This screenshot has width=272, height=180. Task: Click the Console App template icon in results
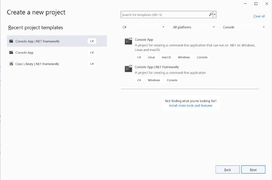pos(129,41)
